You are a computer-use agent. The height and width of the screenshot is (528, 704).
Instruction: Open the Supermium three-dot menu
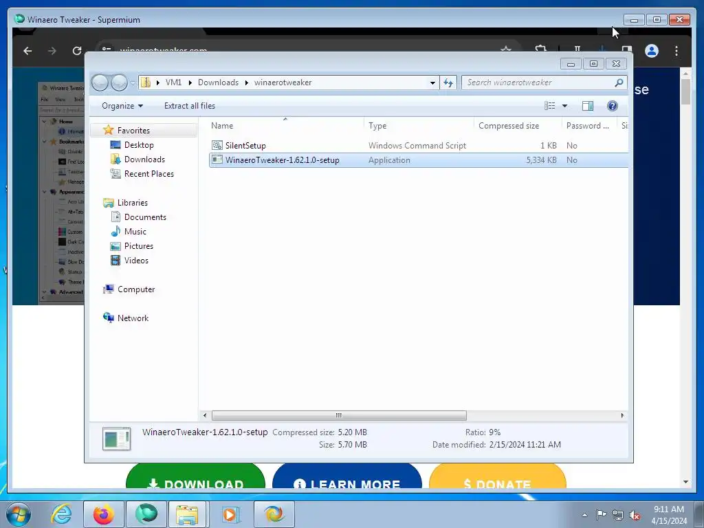click(x=676, y=51)
